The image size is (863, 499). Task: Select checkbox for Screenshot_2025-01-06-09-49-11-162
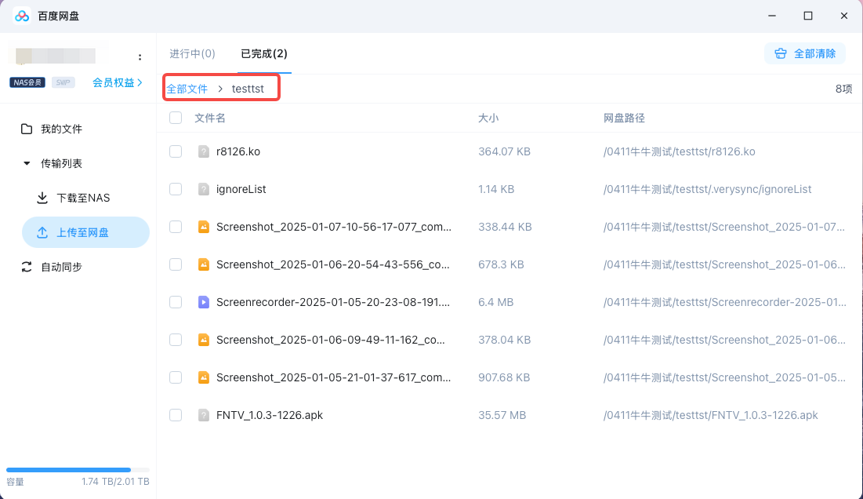176,340
